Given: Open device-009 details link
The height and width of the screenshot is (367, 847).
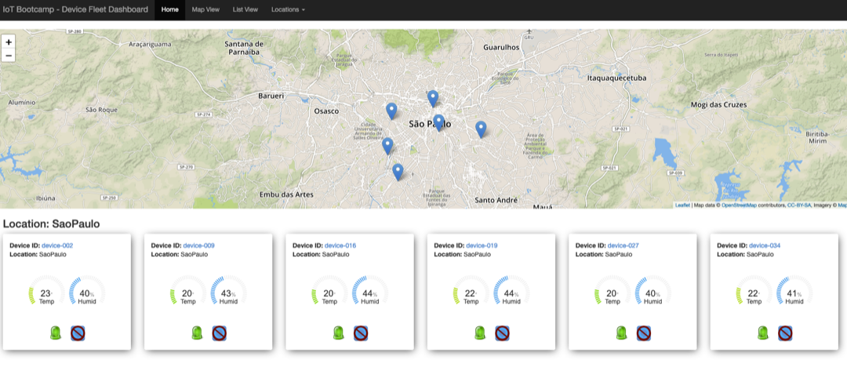Looking at the screenshot, I should [x=198, y=245].
